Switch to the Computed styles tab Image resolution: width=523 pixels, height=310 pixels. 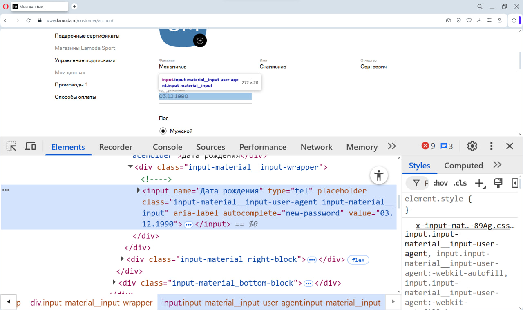point(463,165)
